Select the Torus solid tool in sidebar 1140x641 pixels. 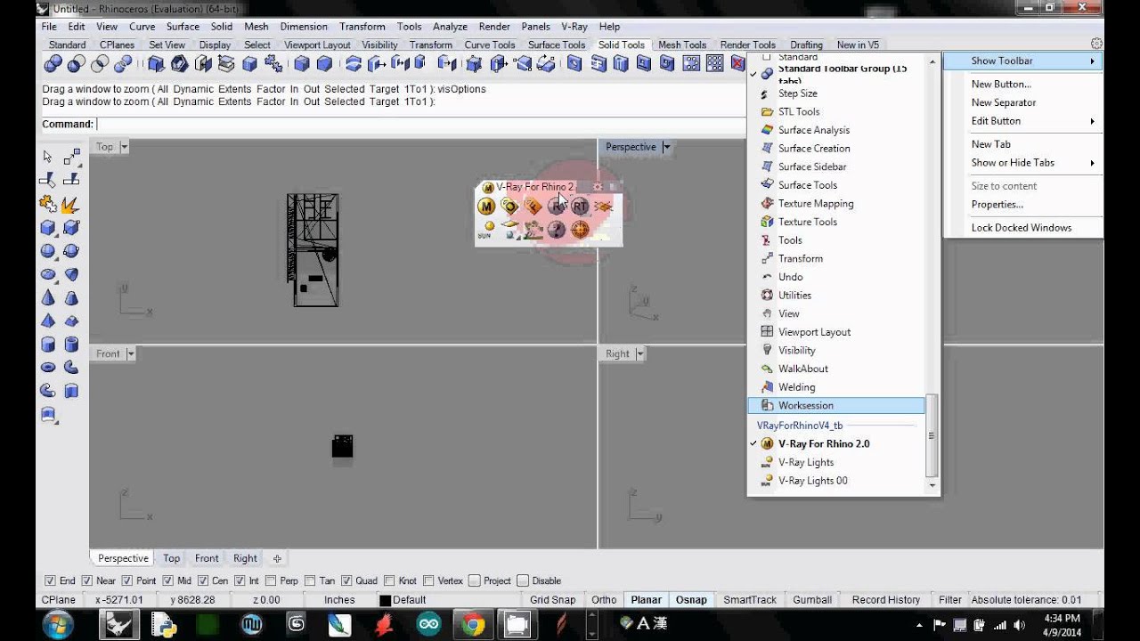pos(48,368)
